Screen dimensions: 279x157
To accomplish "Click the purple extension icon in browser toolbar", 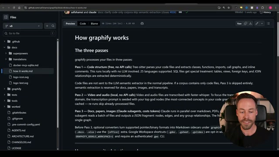I will (257, 8).
